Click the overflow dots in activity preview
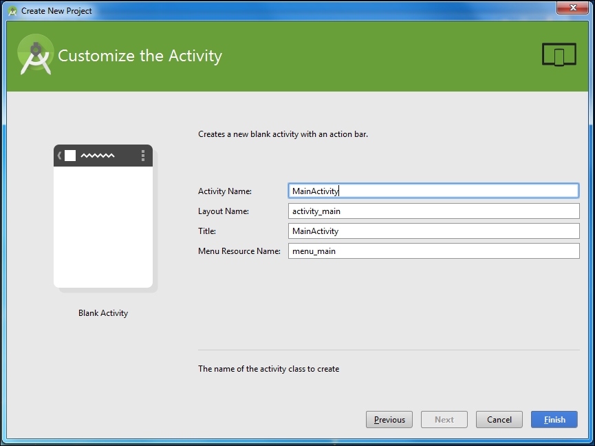 click(x=143, y=156)
